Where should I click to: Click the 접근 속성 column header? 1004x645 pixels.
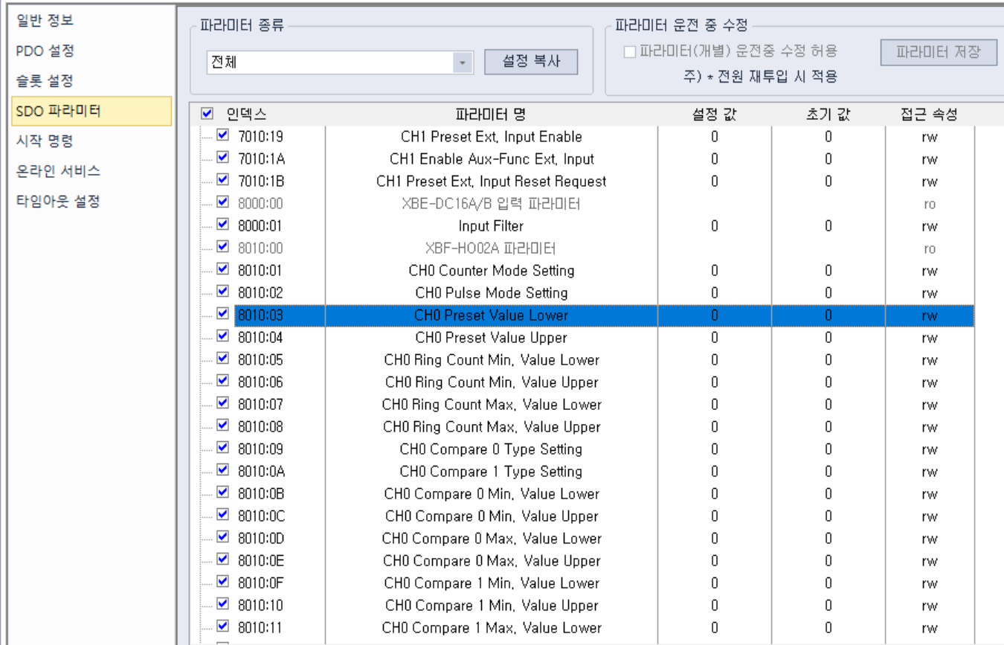point(929,115)
